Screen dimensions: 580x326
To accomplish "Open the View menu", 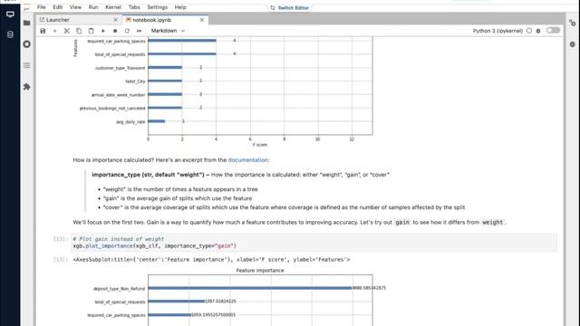I will click(x=75, y=7).
